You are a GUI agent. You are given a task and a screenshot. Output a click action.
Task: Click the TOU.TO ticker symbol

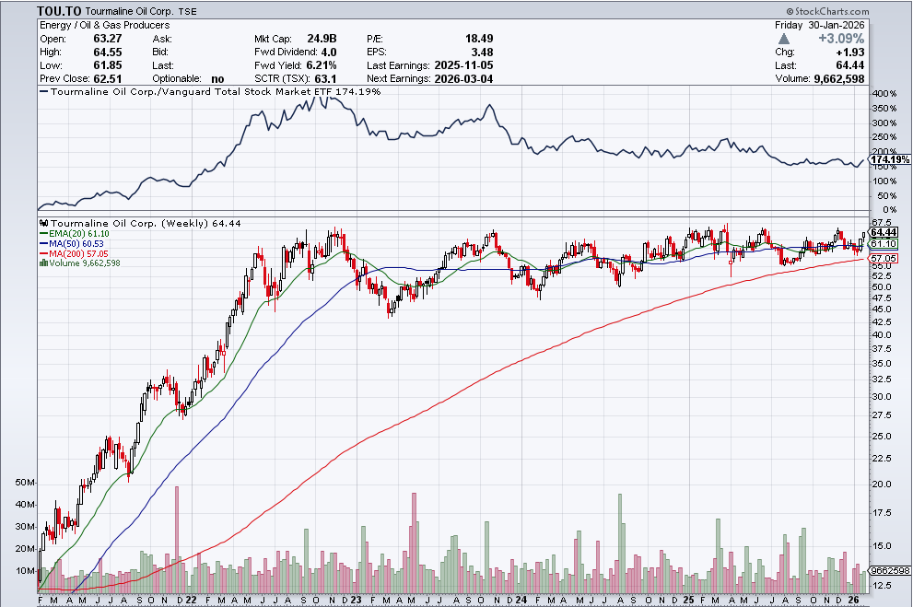tap(60, 11)
